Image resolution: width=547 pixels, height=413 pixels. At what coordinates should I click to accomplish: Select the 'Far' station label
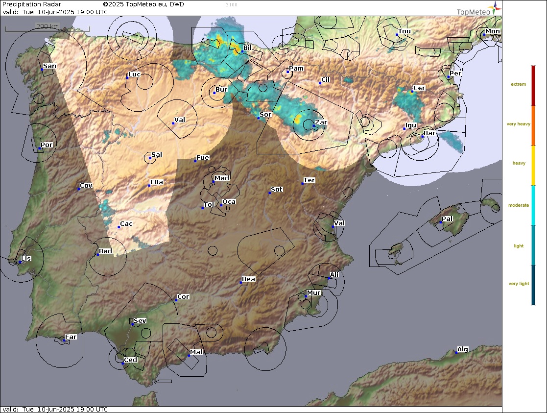click(x=71, y=337)
